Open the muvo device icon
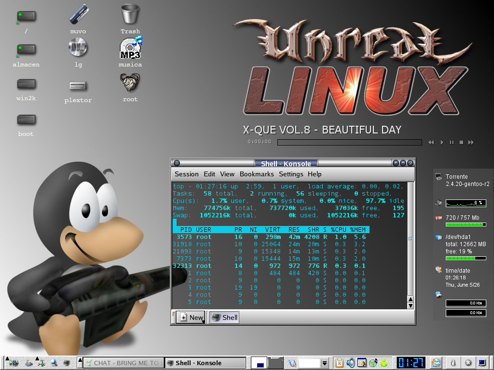 pyautogui.click(x=78, y=14)
